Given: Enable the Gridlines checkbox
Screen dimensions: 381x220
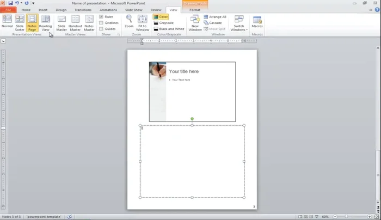Looking at the screenshot, I should tap(101, 23).
